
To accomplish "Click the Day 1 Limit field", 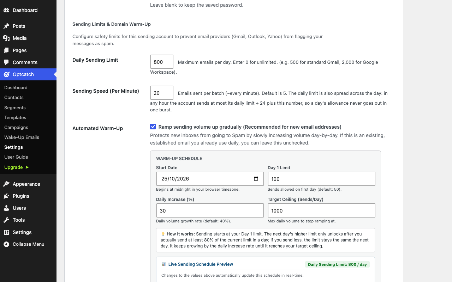I will click(x=322, y=179).
